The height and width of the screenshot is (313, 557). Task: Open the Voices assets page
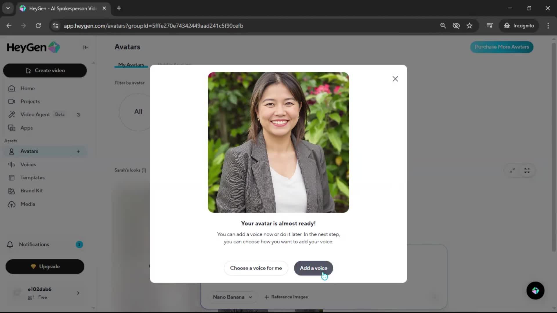coord(28,164)
